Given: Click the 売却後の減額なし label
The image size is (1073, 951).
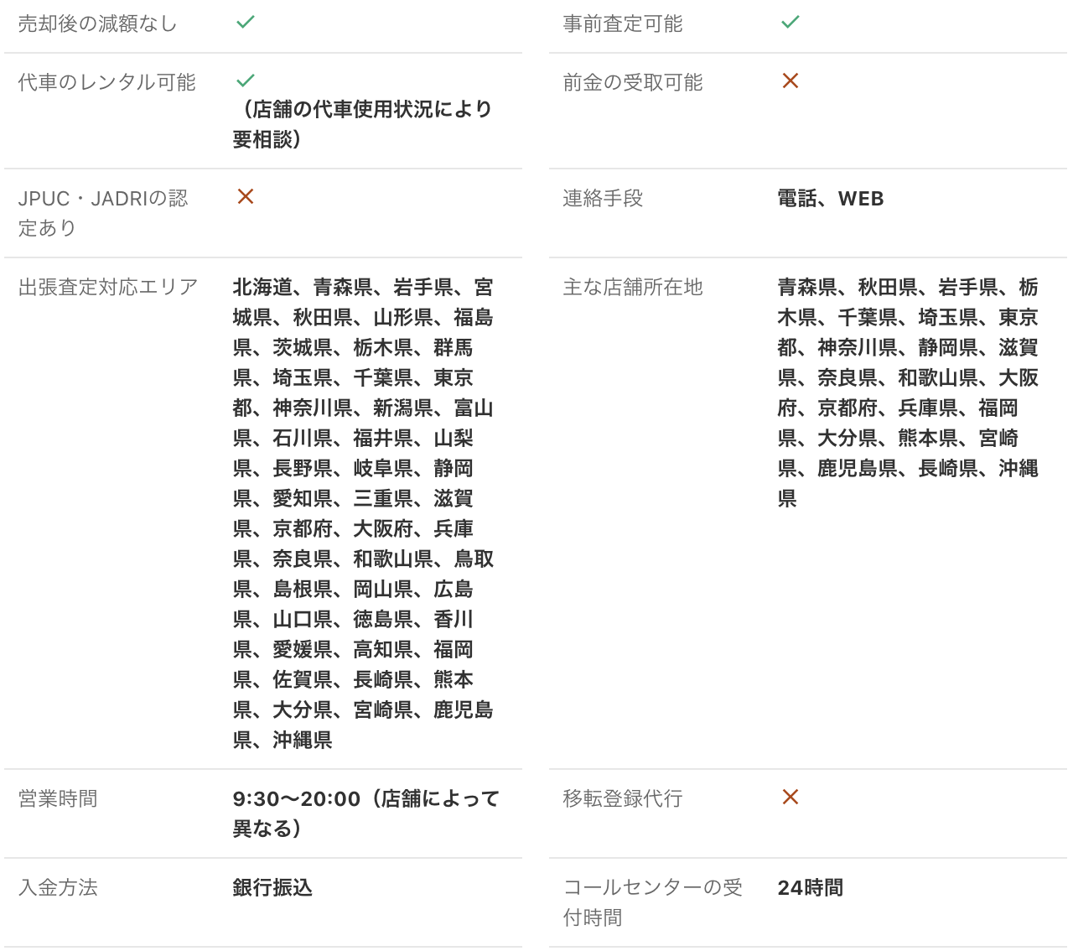Looking at the screenshot, I should pyautogui.click(x=97, y=24).
